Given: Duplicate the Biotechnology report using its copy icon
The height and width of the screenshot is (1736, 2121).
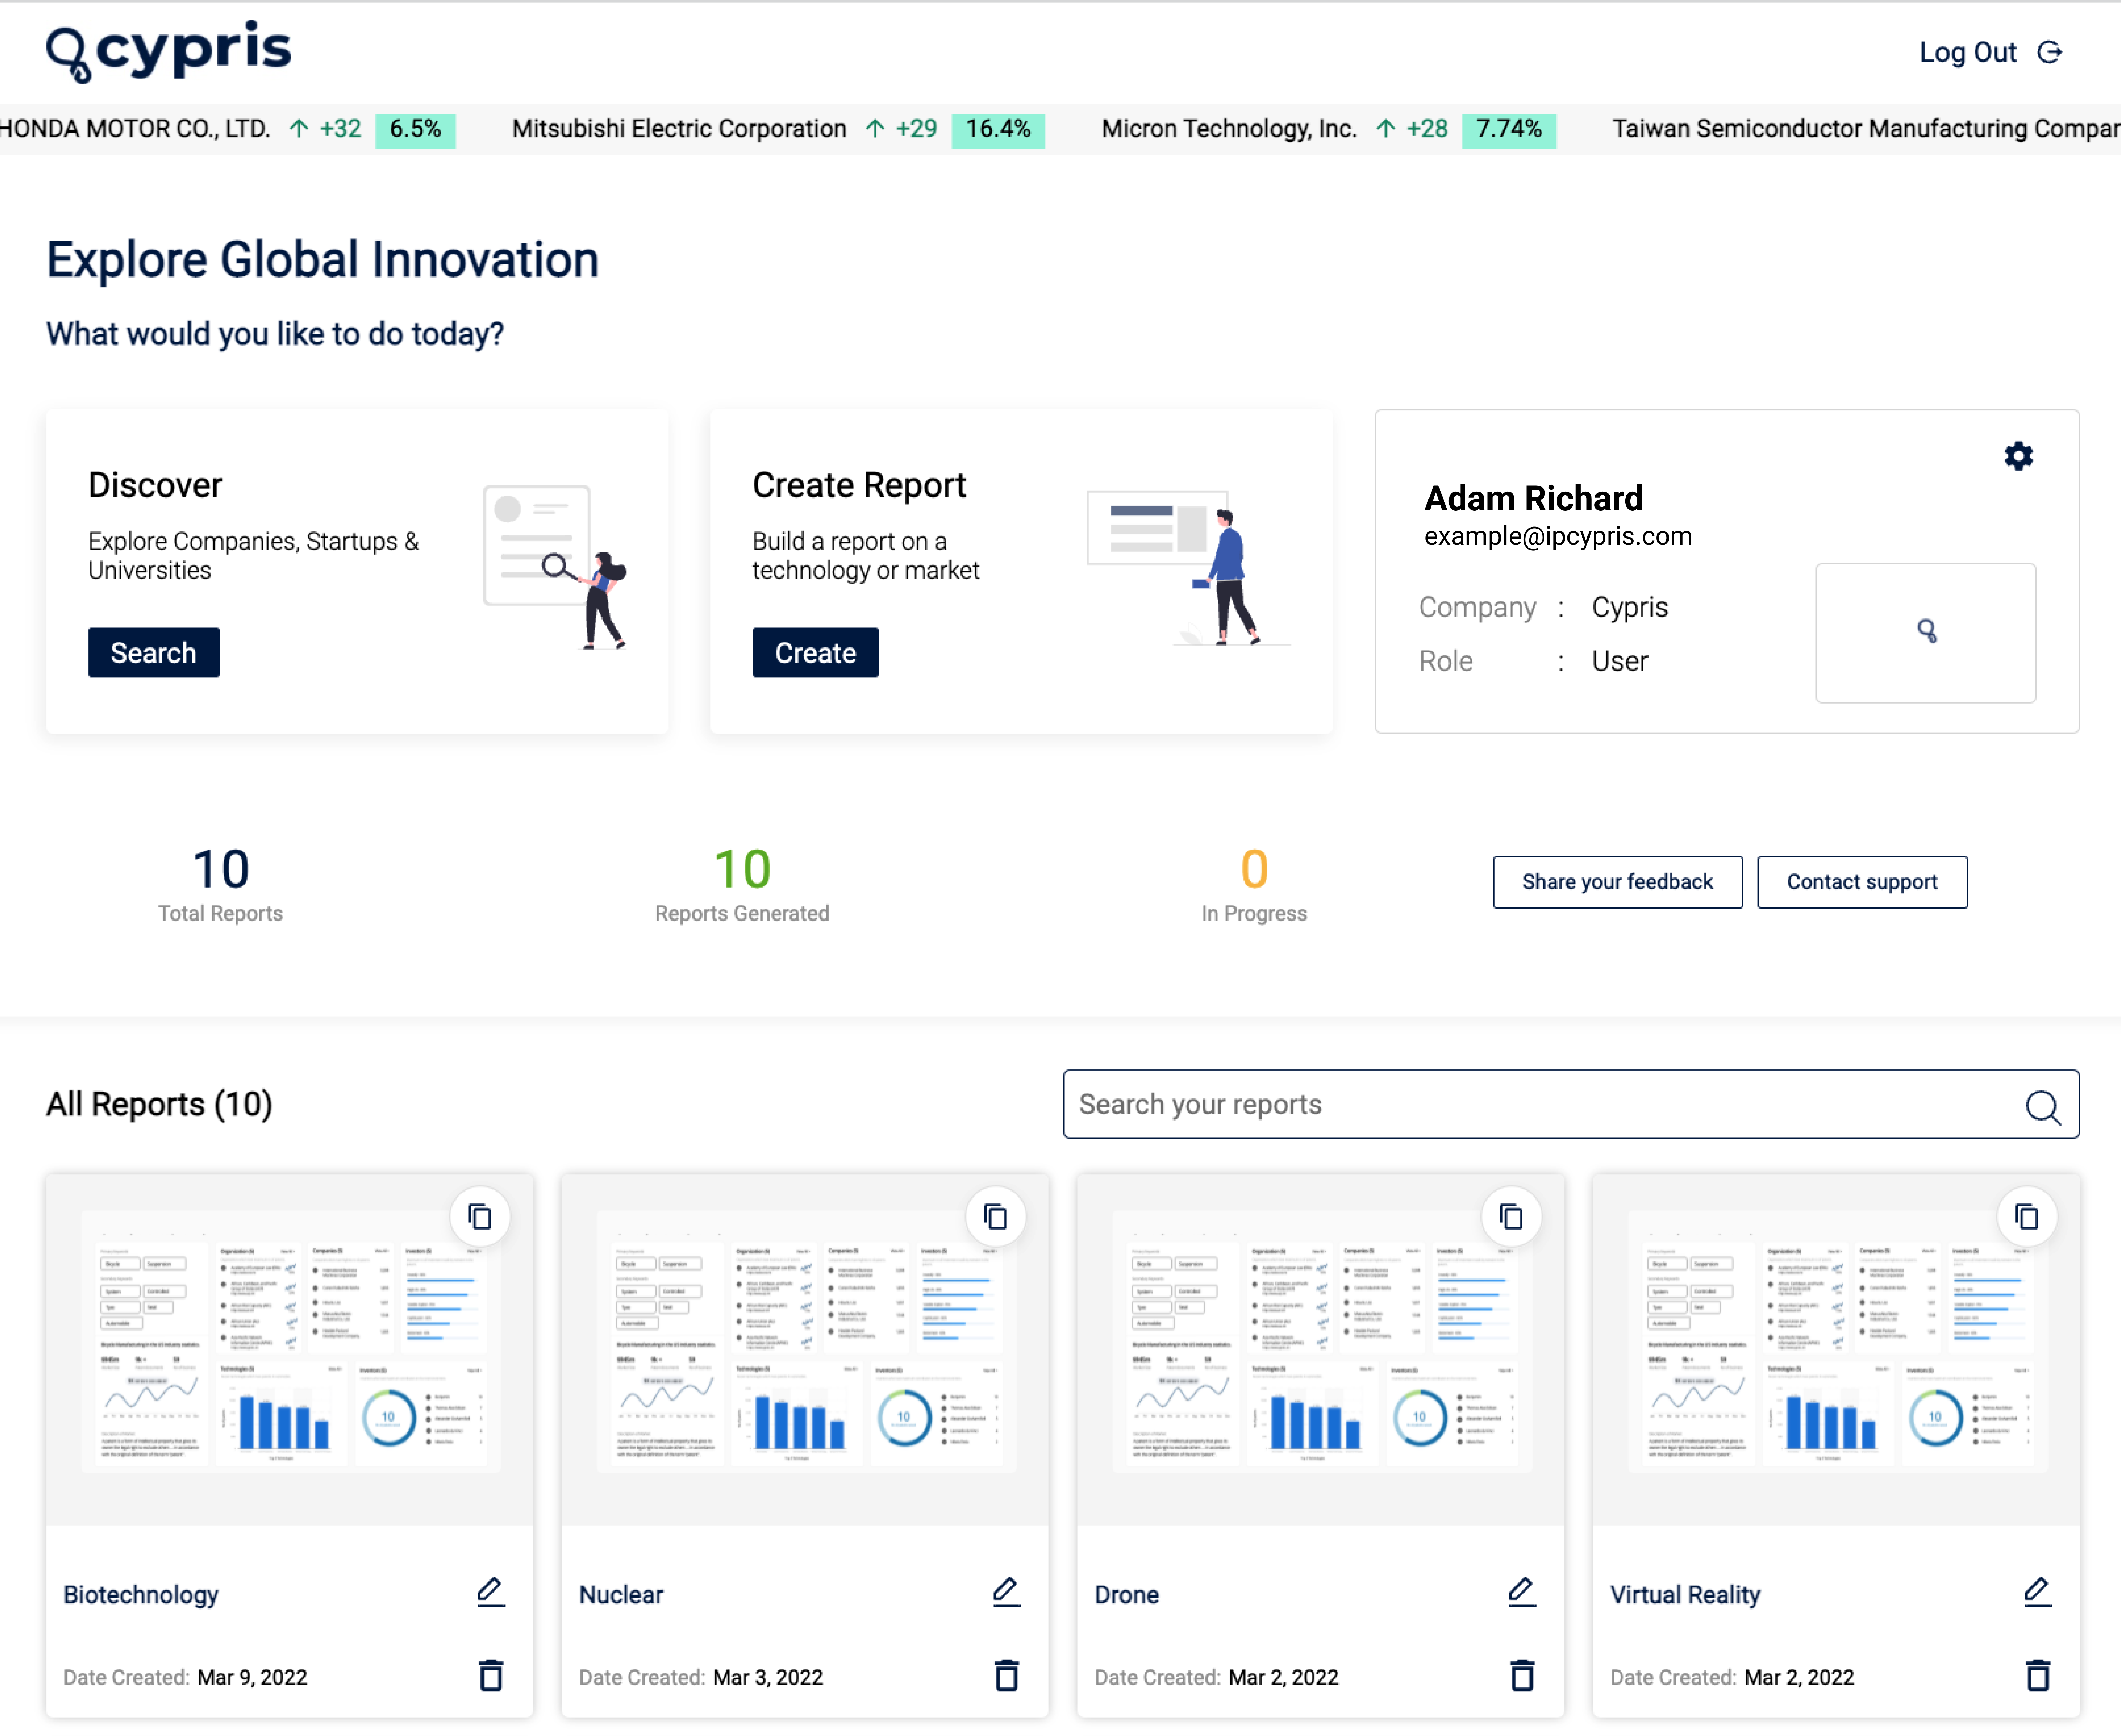Looking at the screenshot, I should (480, 1216).
